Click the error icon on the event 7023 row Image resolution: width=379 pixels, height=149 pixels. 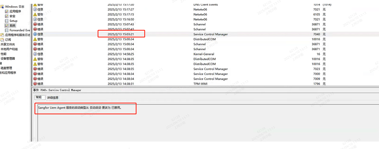(35, 69)
